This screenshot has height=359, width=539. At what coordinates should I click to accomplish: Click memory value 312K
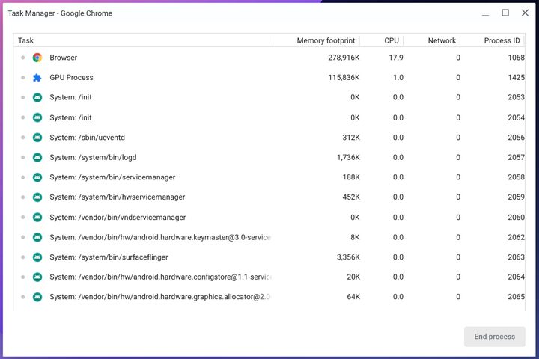coord(351,138)
